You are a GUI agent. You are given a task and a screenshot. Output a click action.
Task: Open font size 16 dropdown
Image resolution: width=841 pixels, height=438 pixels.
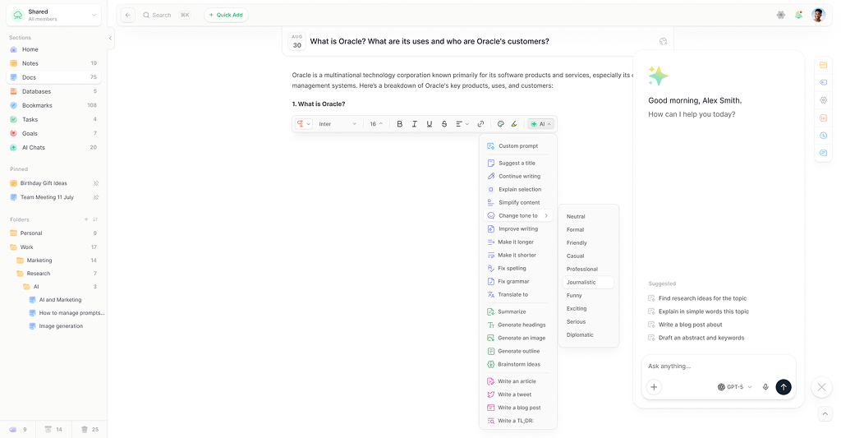[x=376, y=124]
